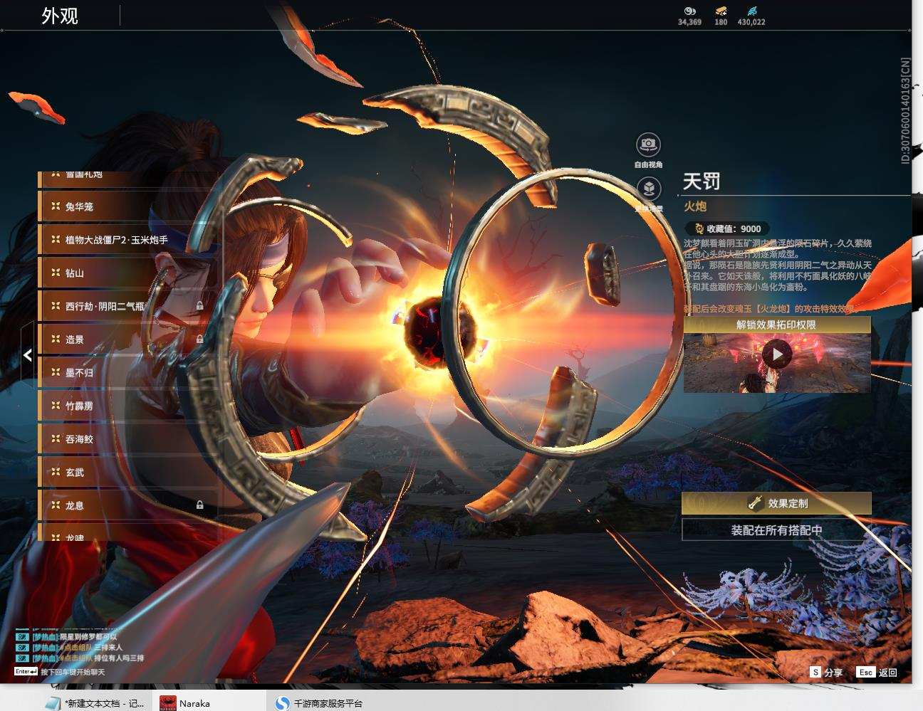Enable the 自由视角 free camera view
This screenshot has height=711, width=923.
point(648,145)
